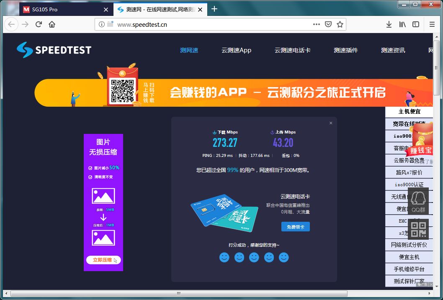Open 测网速 navigation item
Image resolution: width=443 pixels, height=300 pixels.
[x=189, y=50]
